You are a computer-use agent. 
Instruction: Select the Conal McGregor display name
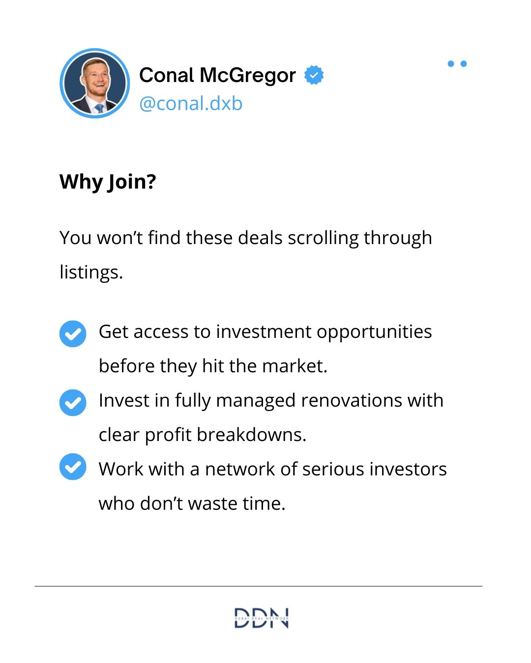tap(217, 75)
